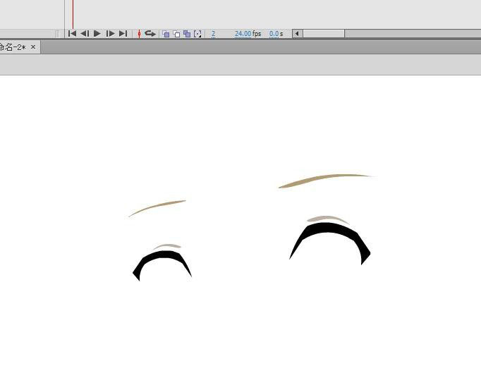
Task: Enable onion skin mode
Action: pyautogui.click(x=166, y=33)
